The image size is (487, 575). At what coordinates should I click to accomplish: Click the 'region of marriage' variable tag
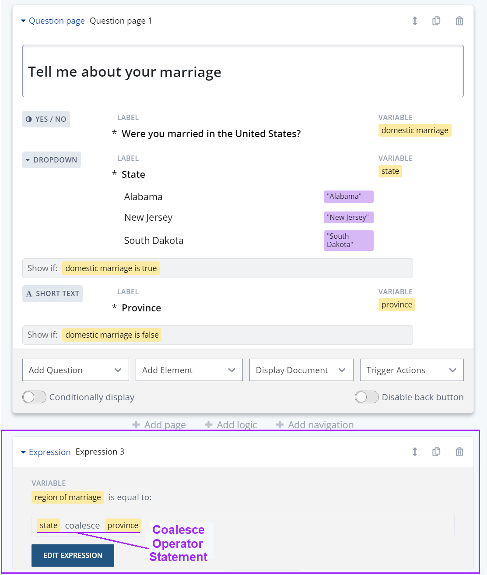pos(68,497)
